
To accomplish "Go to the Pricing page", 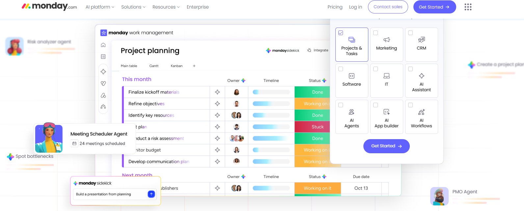I will 335,7.
